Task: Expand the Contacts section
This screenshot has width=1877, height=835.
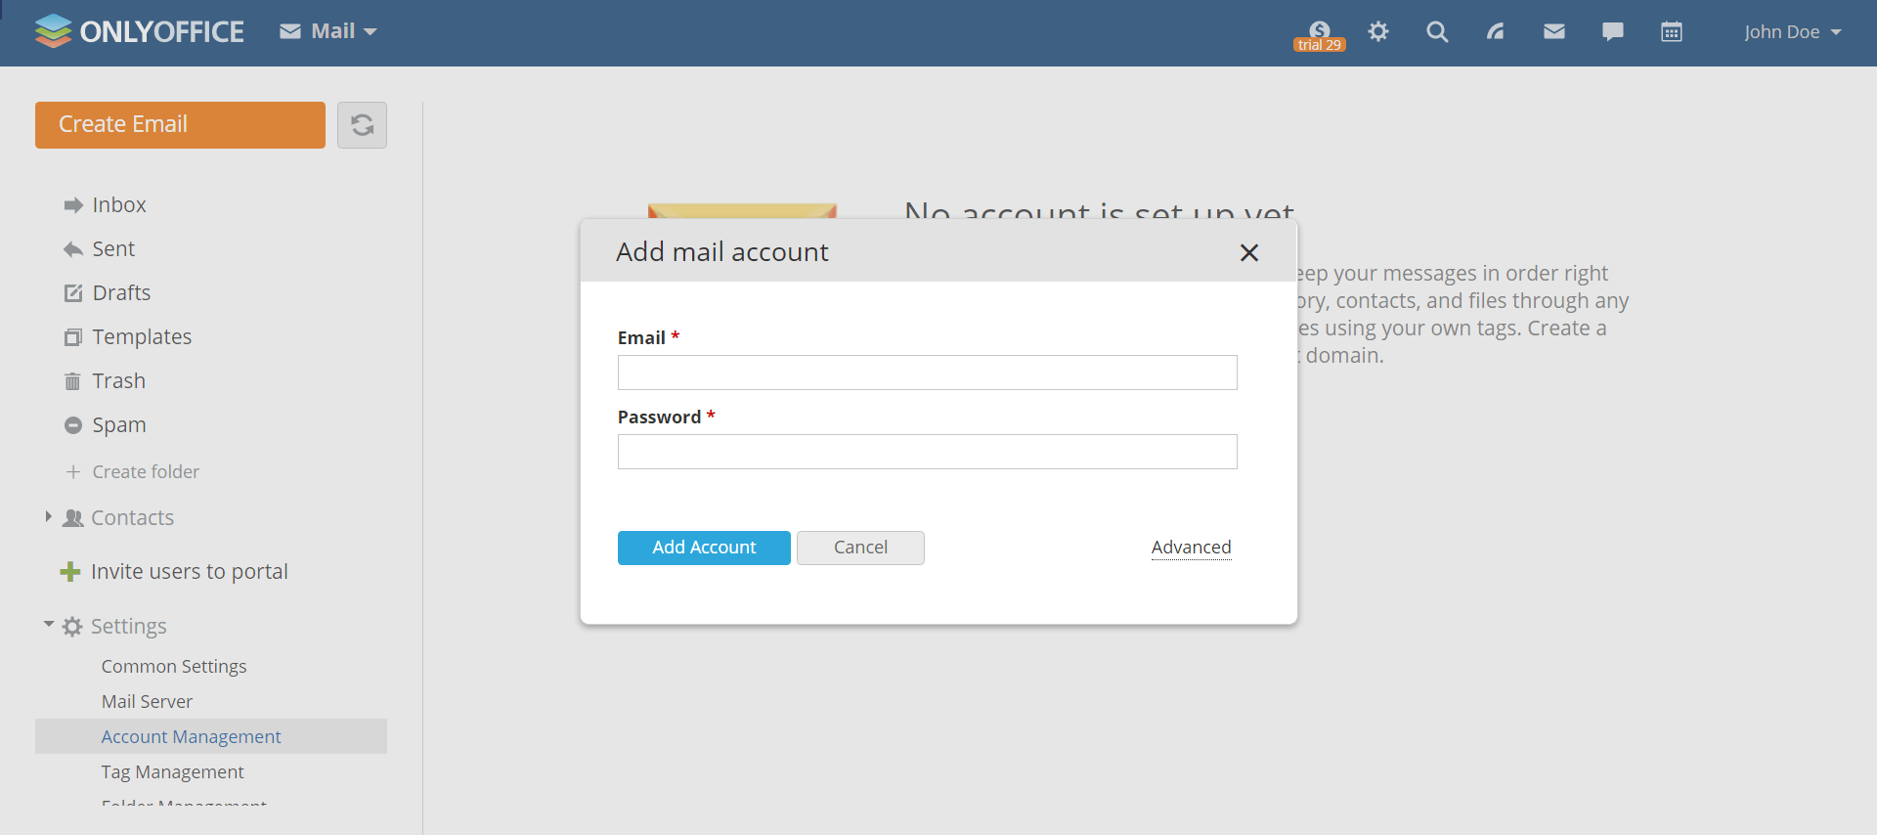Action: (x=48, y=516)
